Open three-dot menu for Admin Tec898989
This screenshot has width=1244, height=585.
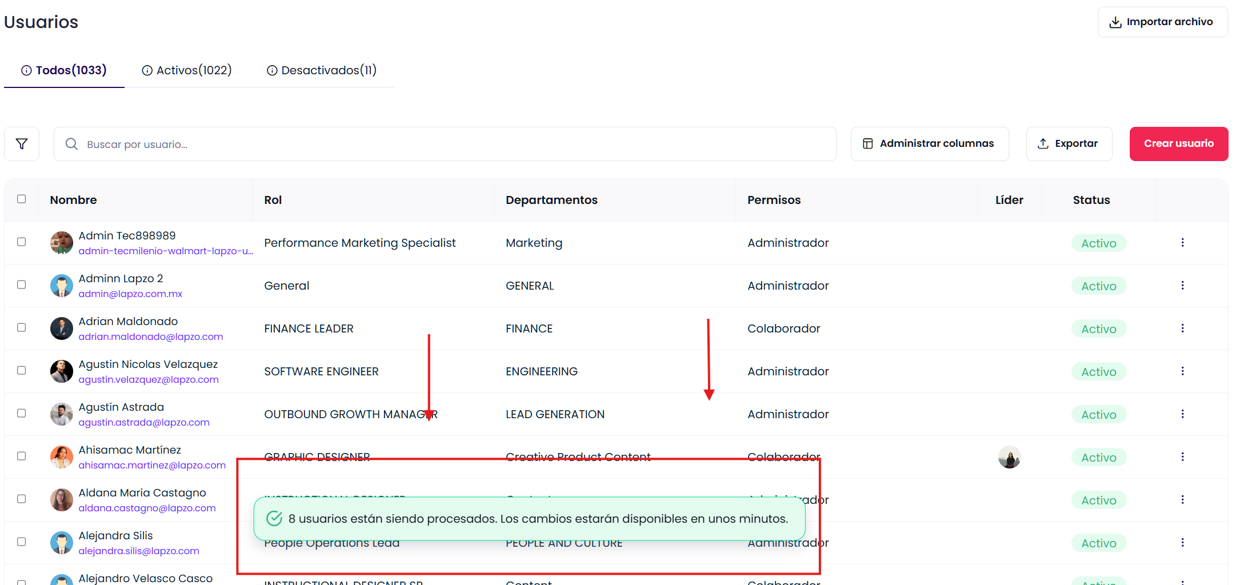pos(1182,243)
